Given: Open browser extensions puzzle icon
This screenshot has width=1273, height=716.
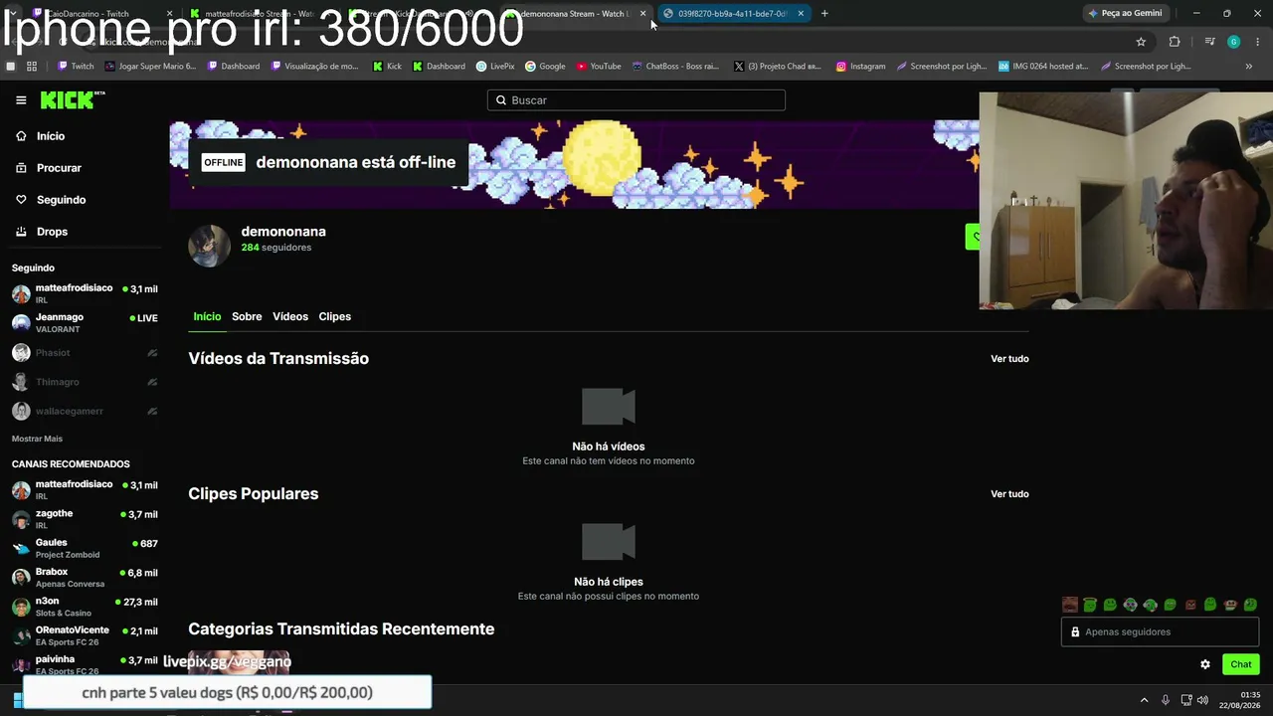Looking at the screenshot, I should pos(1175,42).
